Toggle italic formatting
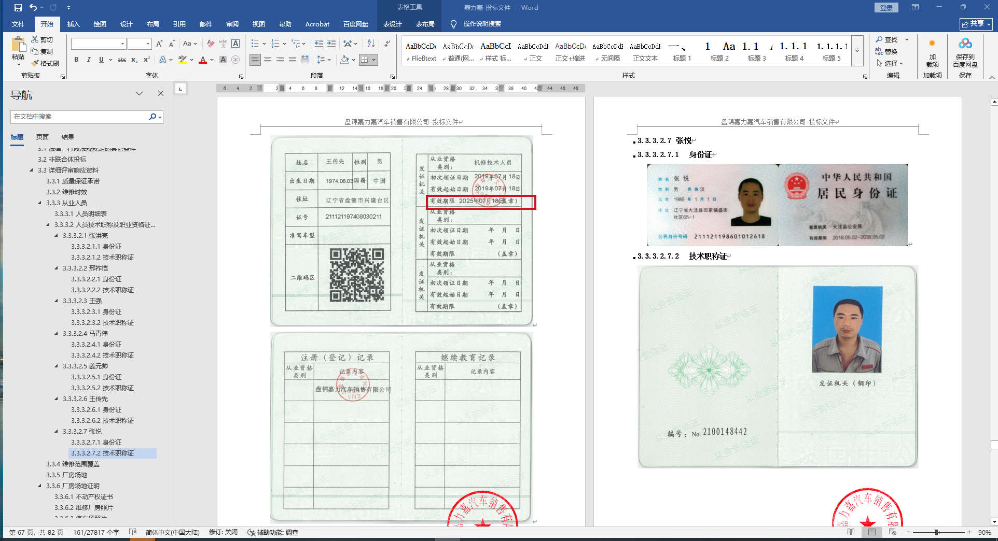Image resolution: width=998 pixels, height=541 pixels. [x=89, y=60]
